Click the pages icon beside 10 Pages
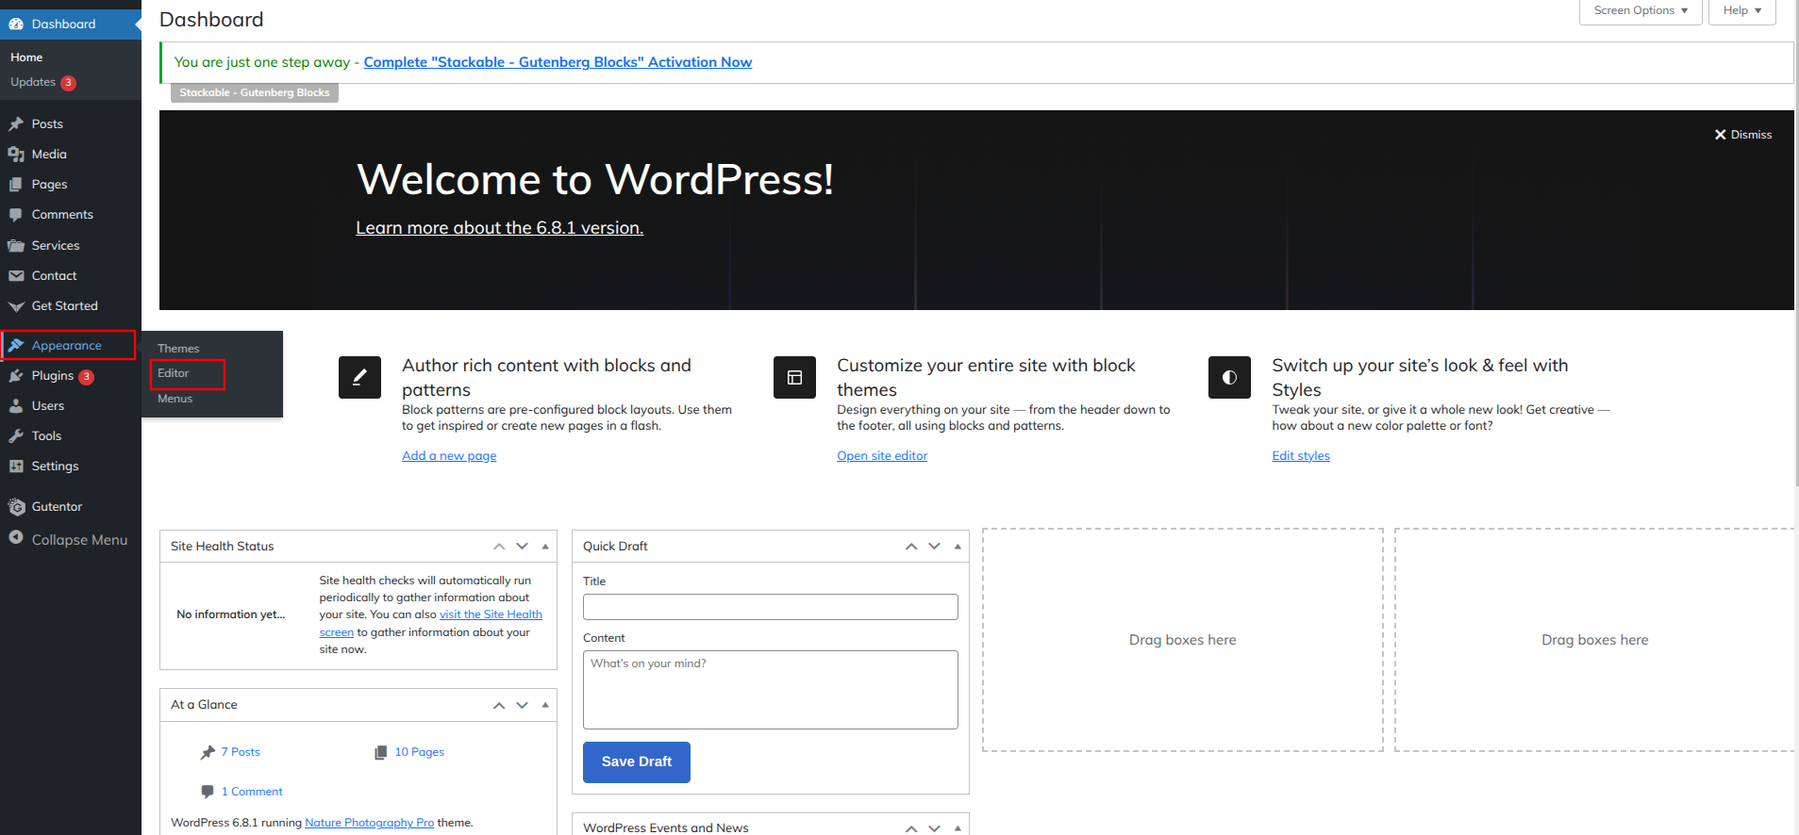1799x835 pixels. (381, 752)
